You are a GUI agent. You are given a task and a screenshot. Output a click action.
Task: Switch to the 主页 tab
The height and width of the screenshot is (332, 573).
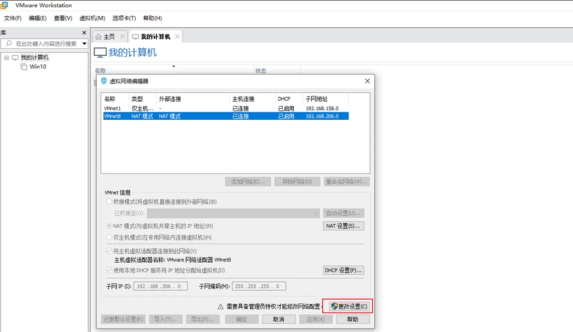click(110, 37)
